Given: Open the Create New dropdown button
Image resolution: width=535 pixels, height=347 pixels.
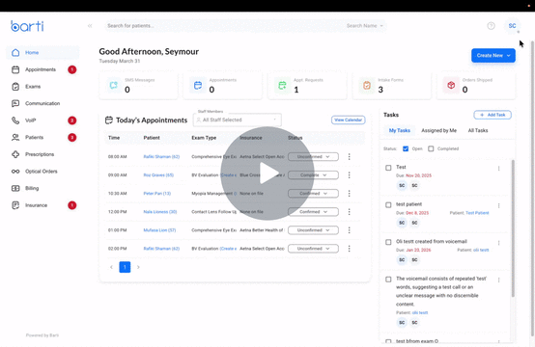Looking at the screenshot, I should (493, 56).
